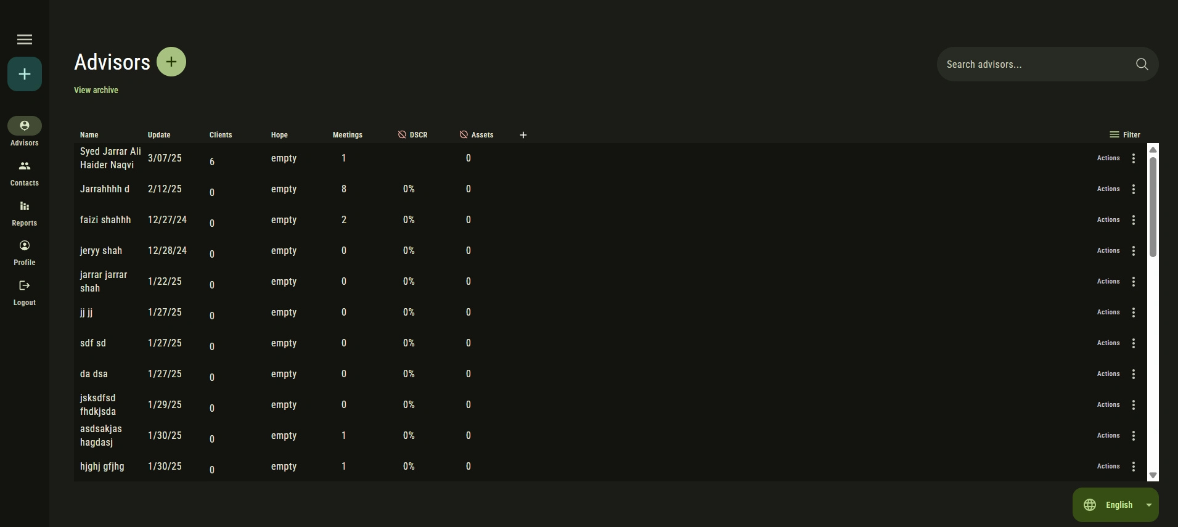Click the green add advisor plus icon
This screenshot has width=1178, height=527.
point(171,62)
